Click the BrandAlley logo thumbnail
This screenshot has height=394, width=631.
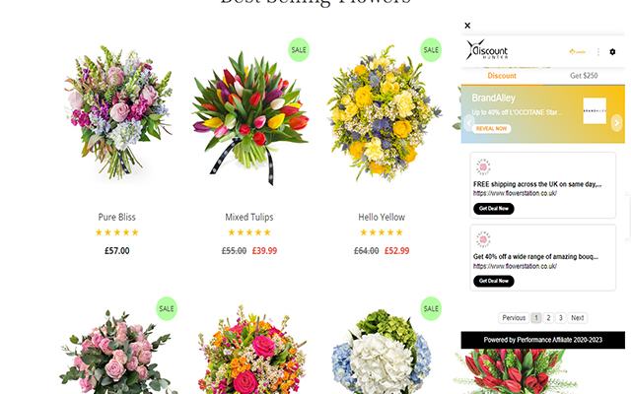tap(595, 110)
